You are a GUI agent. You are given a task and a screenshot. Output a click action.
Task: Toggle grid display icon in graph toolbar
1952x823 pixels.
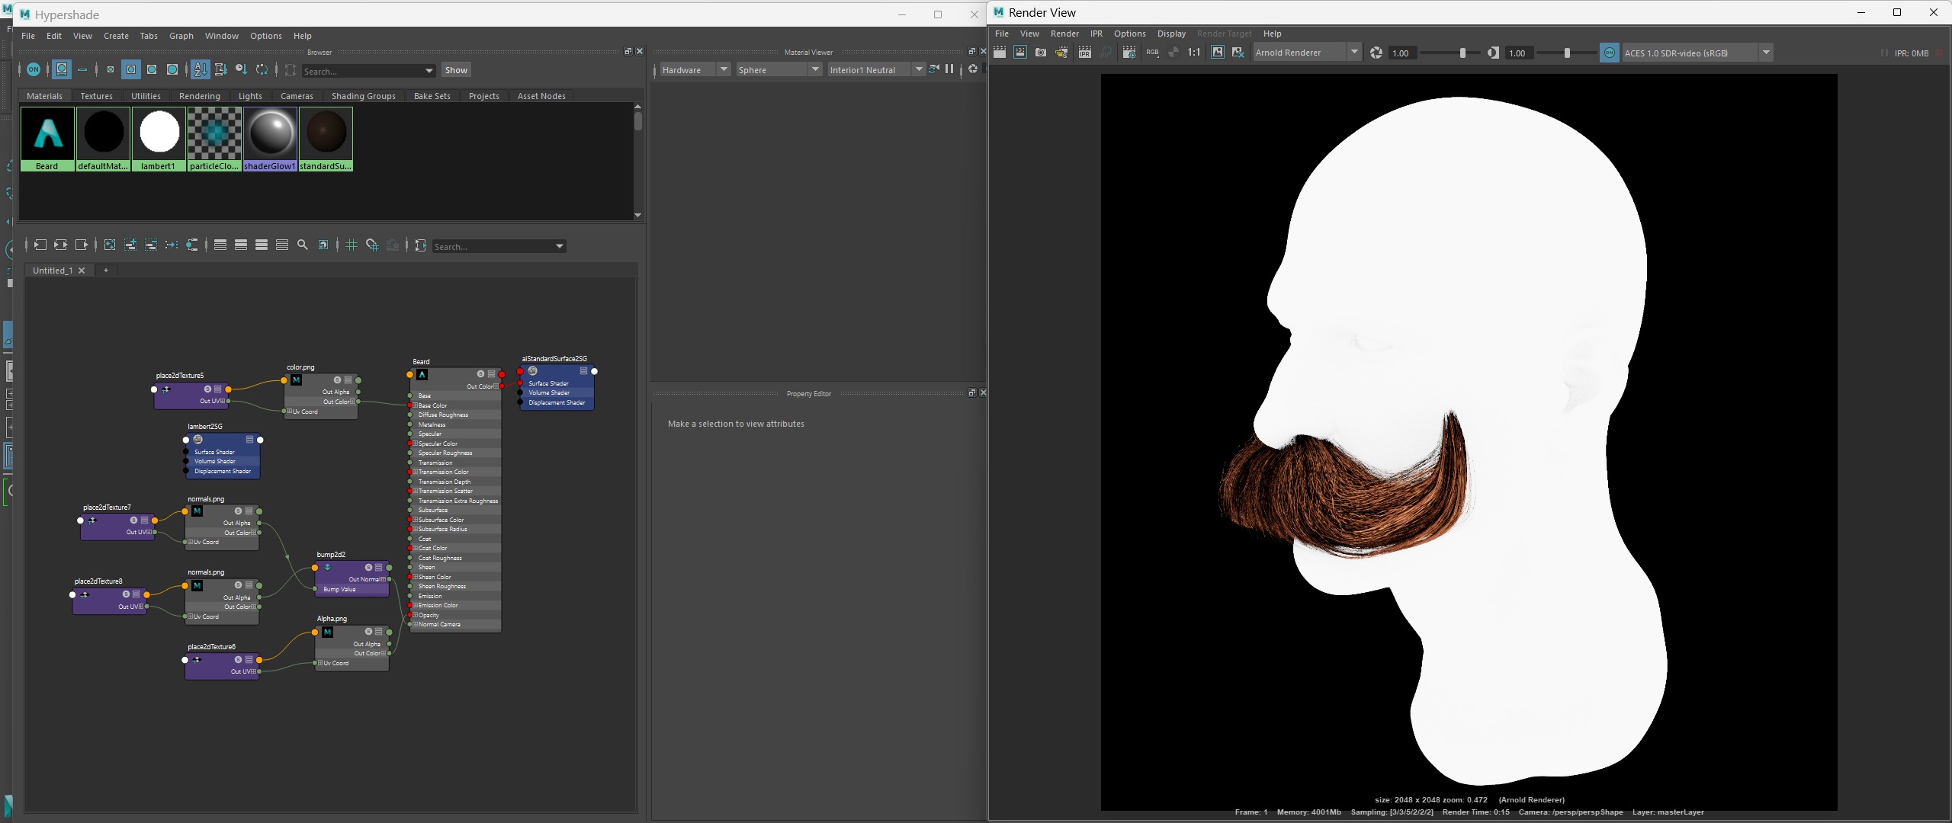tap(352, 245)
